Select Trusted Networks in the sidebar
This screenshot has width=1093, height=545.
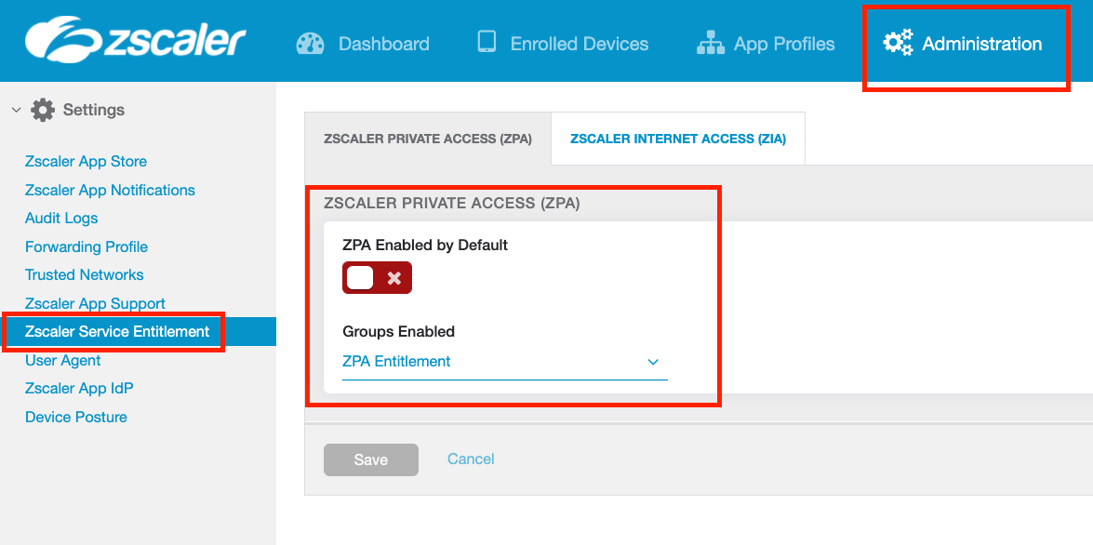(x=85, y=274)
